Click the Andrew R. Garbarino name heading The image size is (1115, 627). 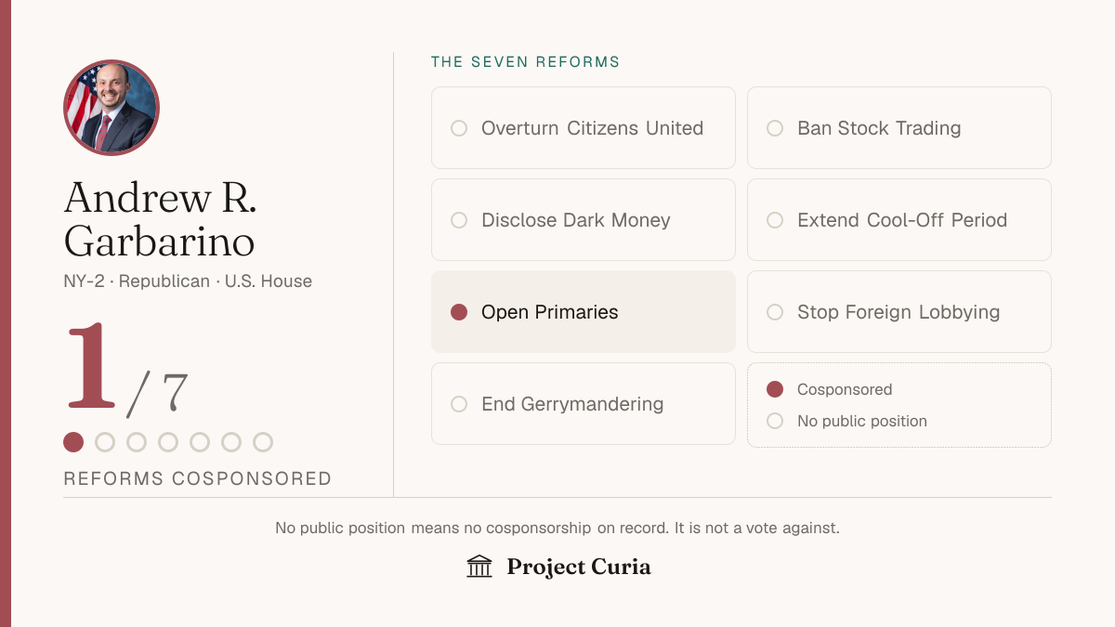[160, 219]
